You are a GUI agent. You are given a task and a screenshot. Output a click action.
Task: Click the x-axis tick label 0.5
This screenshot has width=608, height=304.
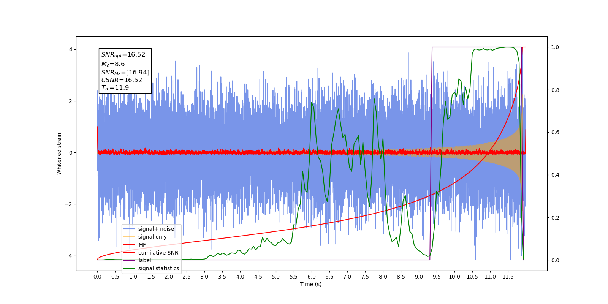point(115,277)
